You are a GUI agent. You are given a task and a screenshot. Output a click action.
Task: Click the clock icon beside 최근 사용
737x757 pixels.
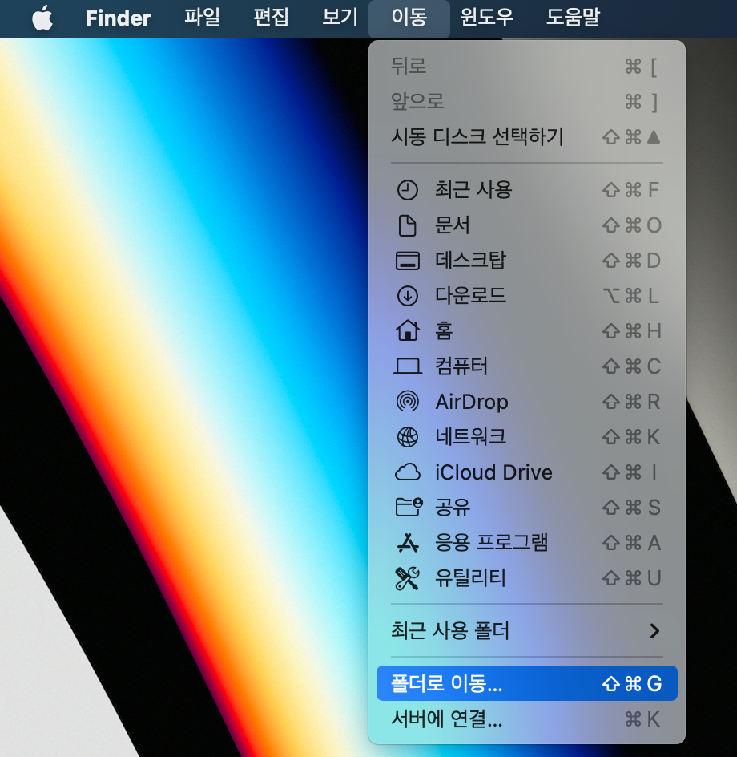coord(408,190)
